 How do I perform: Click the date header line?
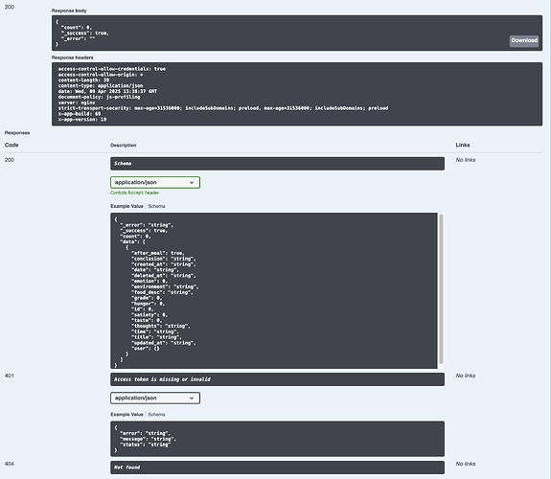[x=107, y=91]
